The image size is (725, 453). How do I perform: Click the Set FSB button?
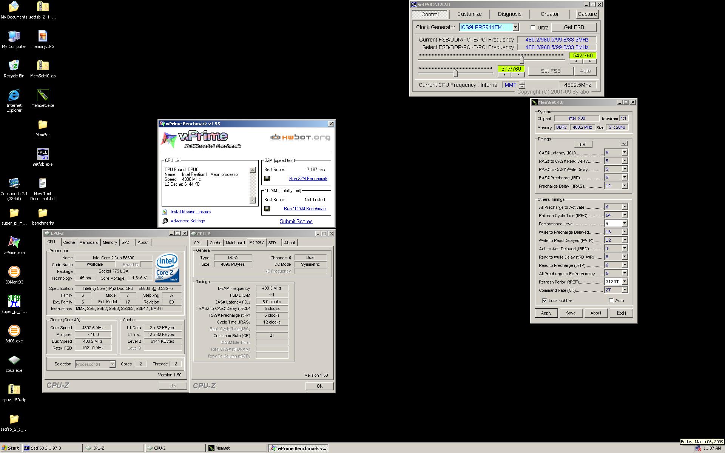(x=551, y=71)
